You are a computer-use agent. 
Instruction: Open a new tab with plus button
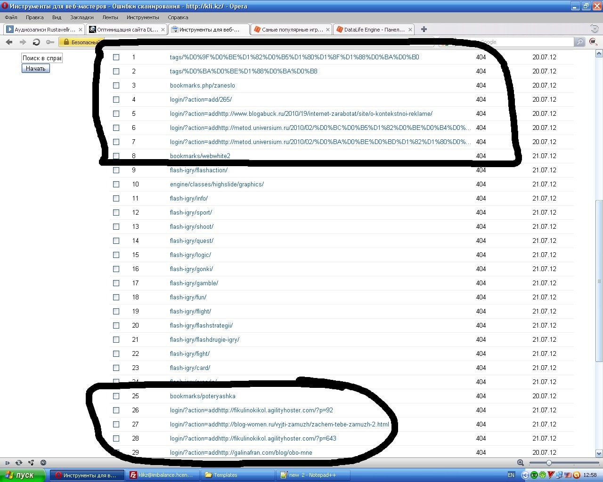pos(424,29)
